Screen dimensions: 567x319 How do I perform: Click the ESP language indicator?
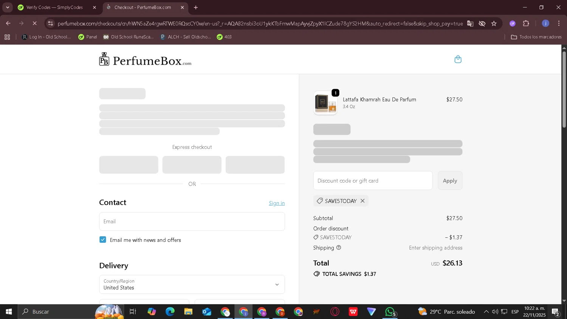point(515,312)
